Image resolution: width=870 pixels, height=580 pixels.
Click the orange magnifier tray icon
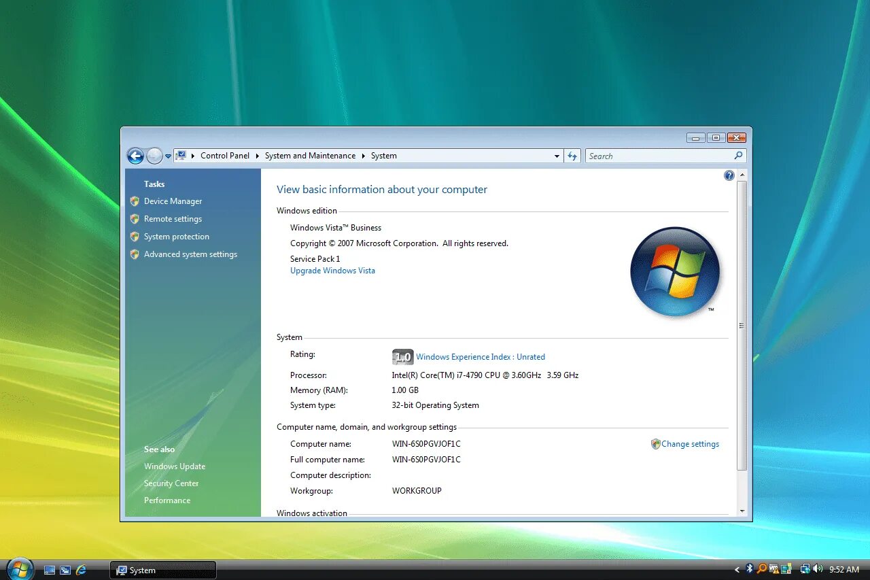pyautogui.click(x=762, y=569)
